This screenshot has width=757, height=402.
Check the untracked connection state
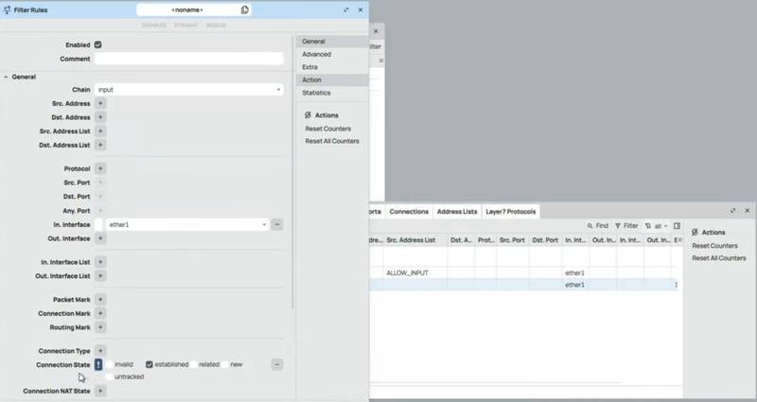(x=110, y=376)
